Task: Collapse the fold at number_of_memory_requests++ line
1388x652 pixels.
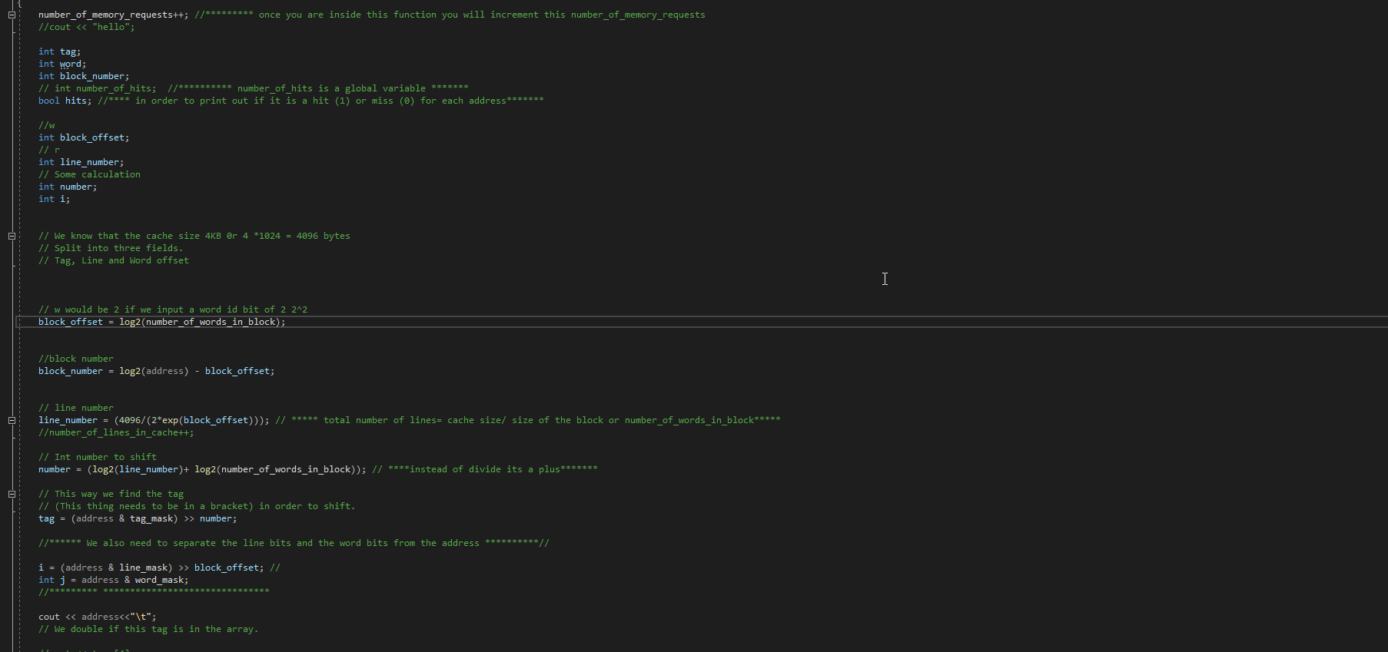Action: point(12,15)
